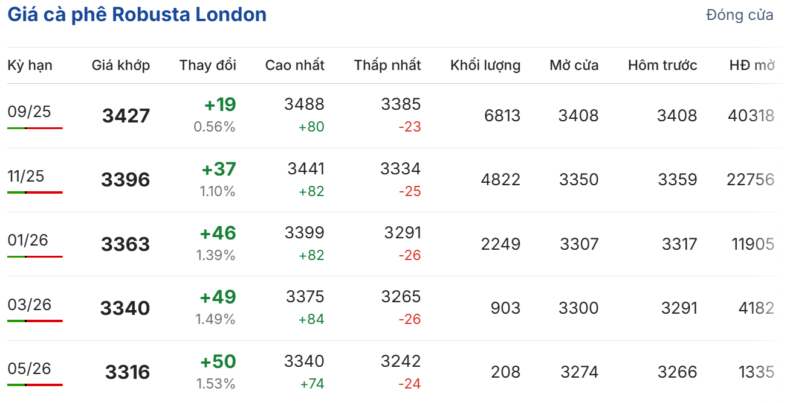Select the 3399 highest price for 01/26

tap(305, 233)
